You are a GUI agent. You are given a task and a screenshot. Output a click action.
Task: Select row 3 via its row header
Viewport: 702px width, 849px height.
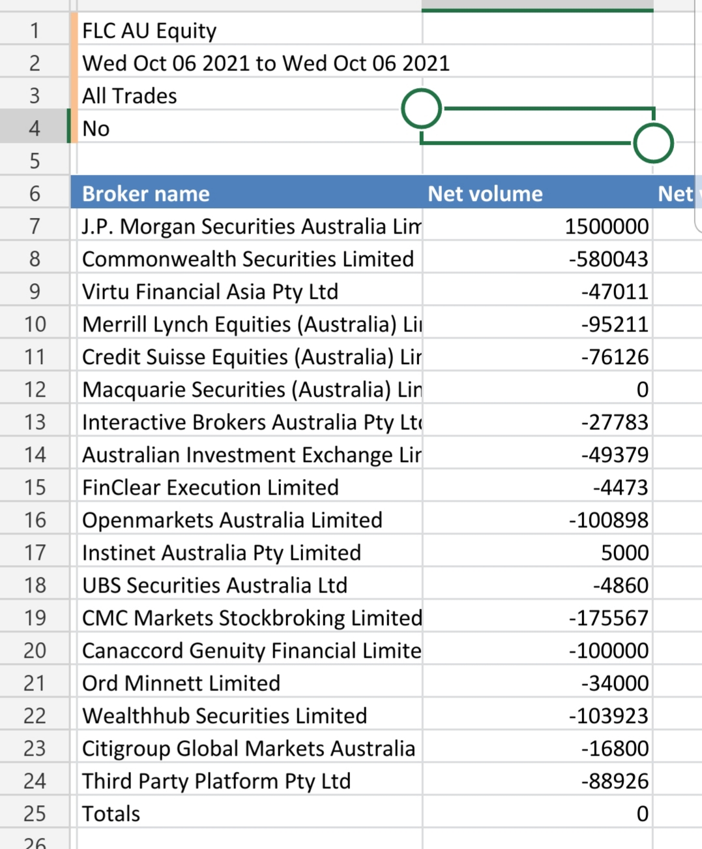[x=35, y=95]
